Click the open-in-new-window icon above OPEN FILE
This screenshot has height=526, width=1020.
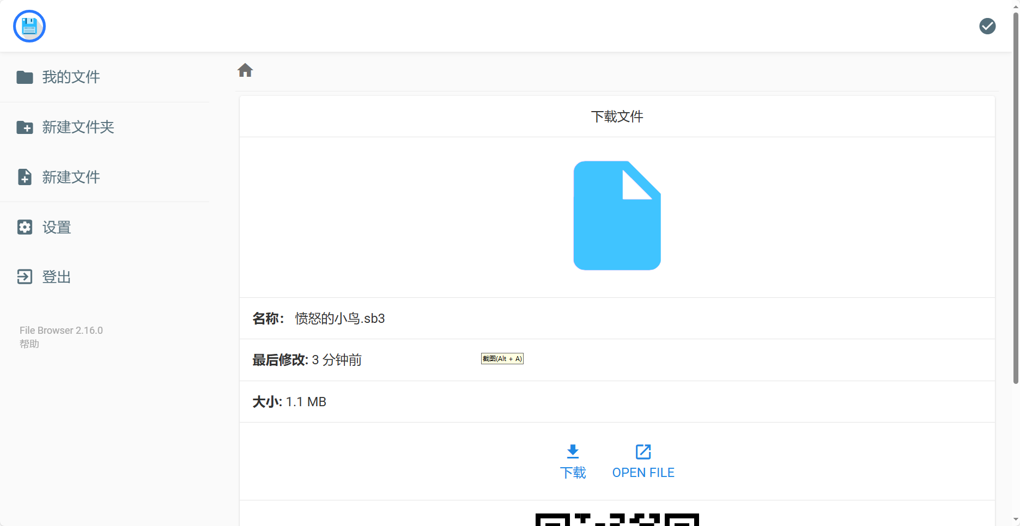[643, 451]
